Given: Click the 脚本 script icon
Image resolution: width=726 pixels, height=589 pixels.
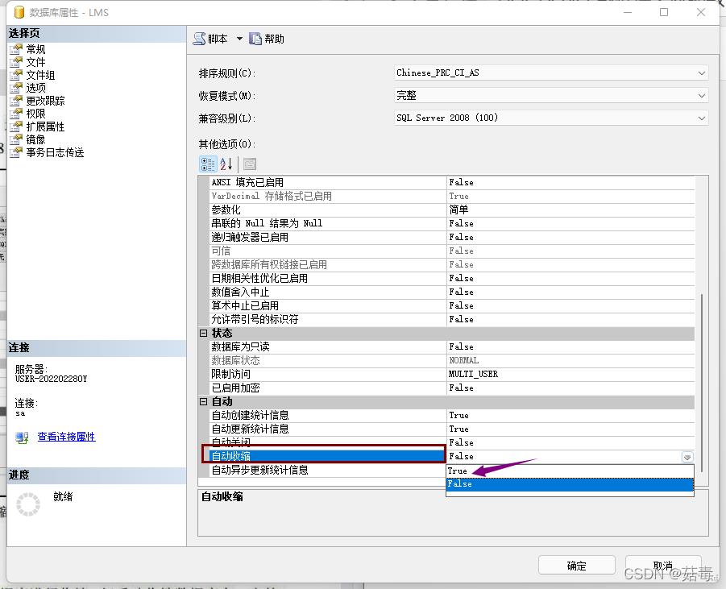Looking at the screenshot, I should [199, 38].
